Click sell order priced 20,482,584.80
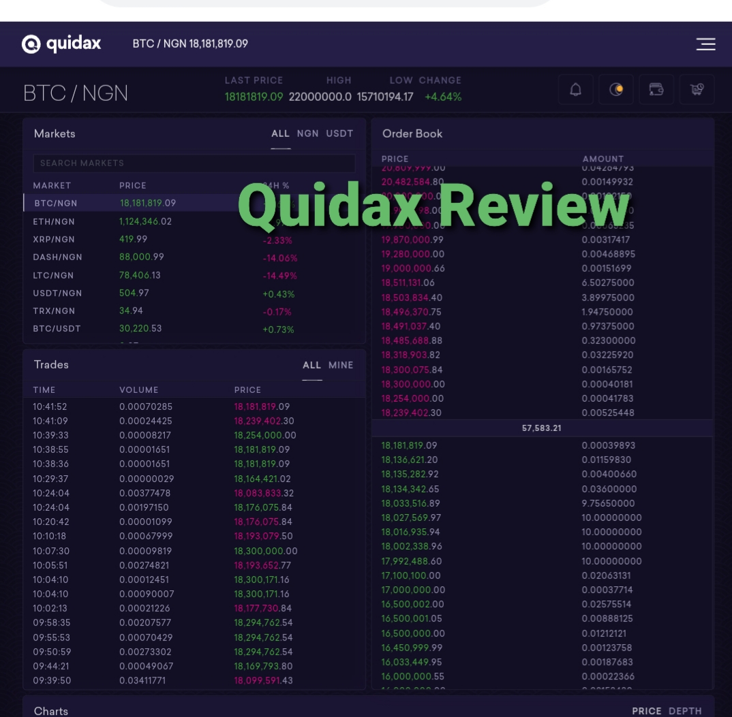This screenshot has height=717, width=732. click(543, 182)
